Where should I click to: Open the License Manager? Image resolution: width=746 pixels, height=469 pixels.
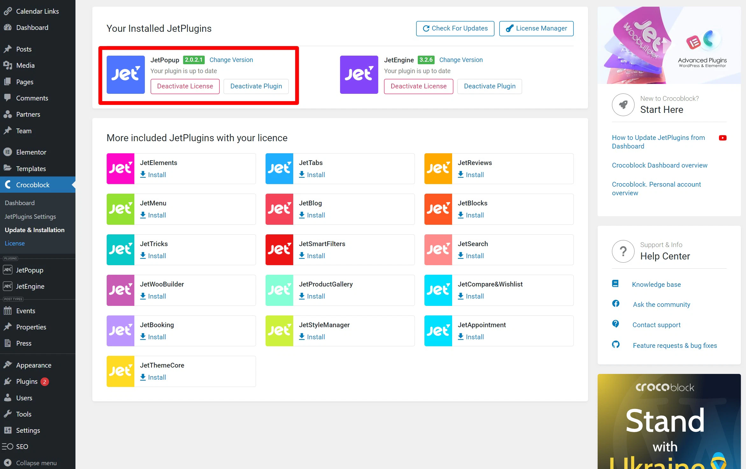(x=536, y=28)
